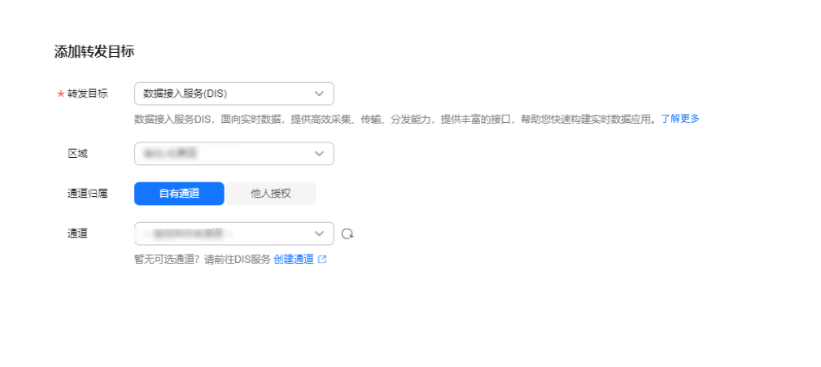The width and height of the screenshot is (821, 367).
Task: Click the 通道 field label
Action: click(77, 234)
